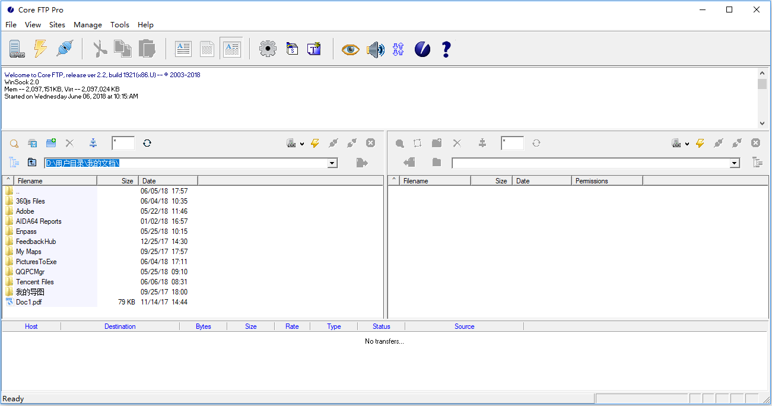The height and width of the screenshot is (406, 772).
Task: Open the File menu
Action: [x=11, y=25]
